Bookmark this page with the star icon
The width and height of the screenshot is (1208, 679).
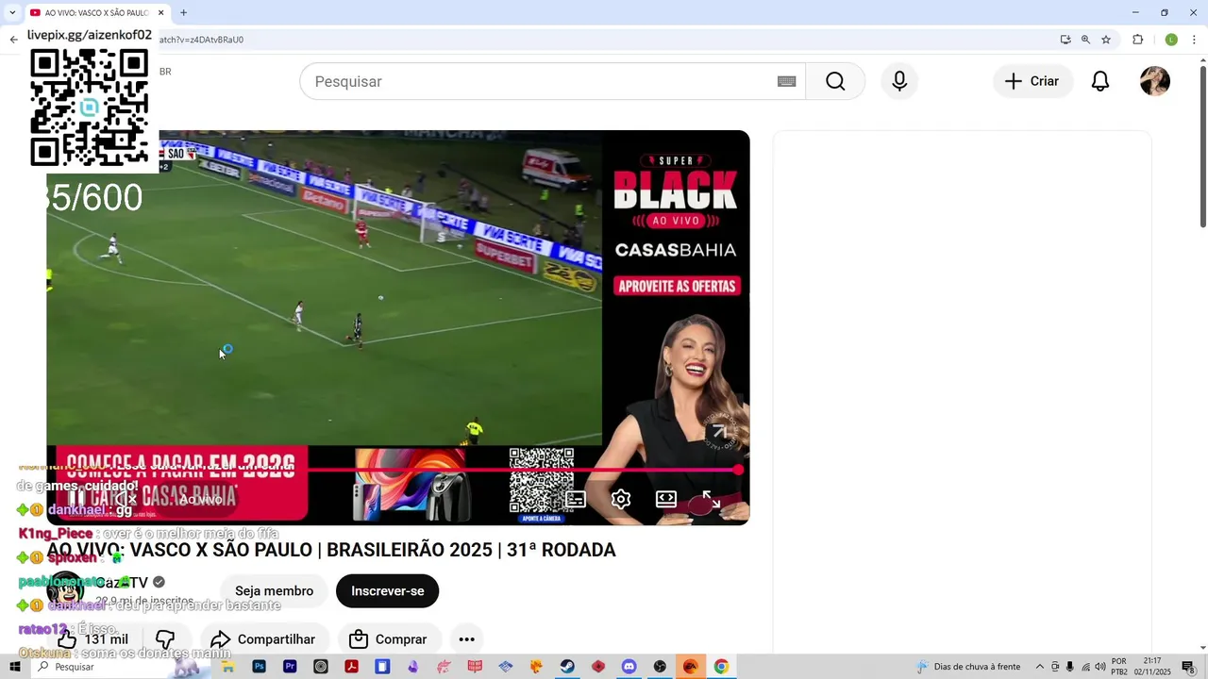1106,40
